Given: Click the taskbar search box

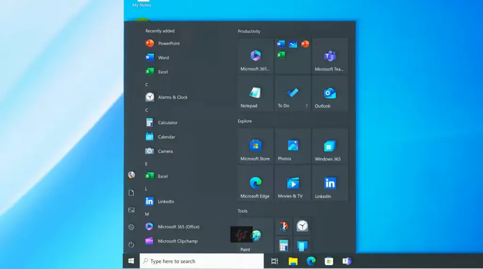Looking at the screenshot, I should (x=202, y=261).
